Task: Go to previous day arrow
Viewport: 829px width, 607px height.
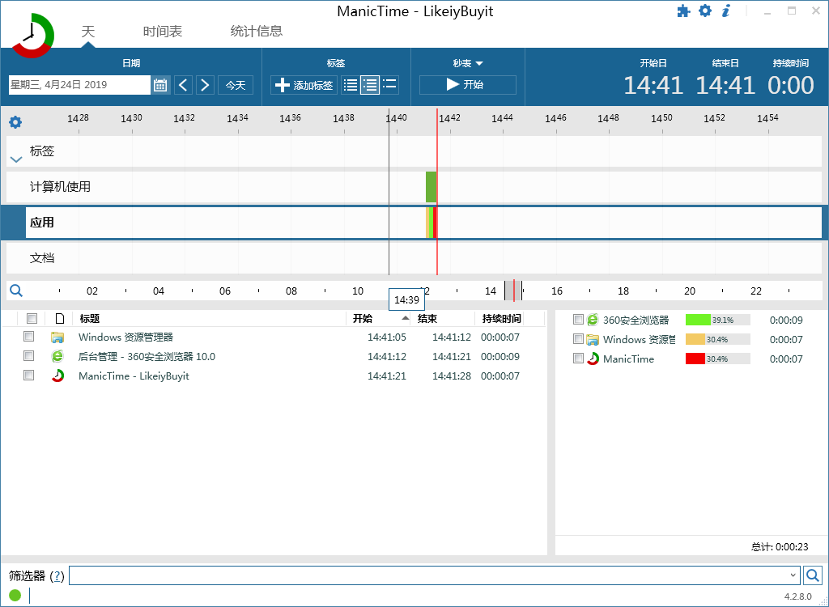Action: pyautogui.click(x=184, y=85)
